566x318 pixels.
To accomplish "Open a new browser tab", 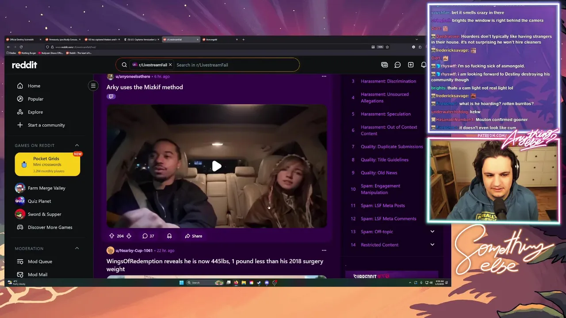I will [243, 39].
